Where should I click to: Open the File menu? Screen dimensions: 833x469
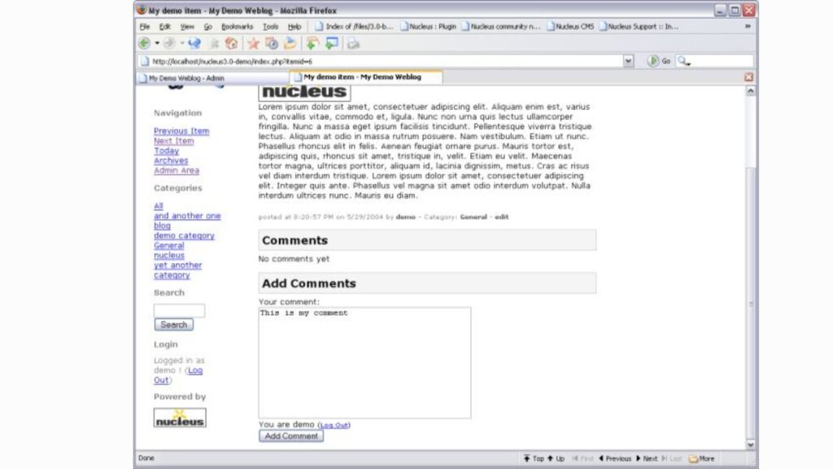point(145,26)
